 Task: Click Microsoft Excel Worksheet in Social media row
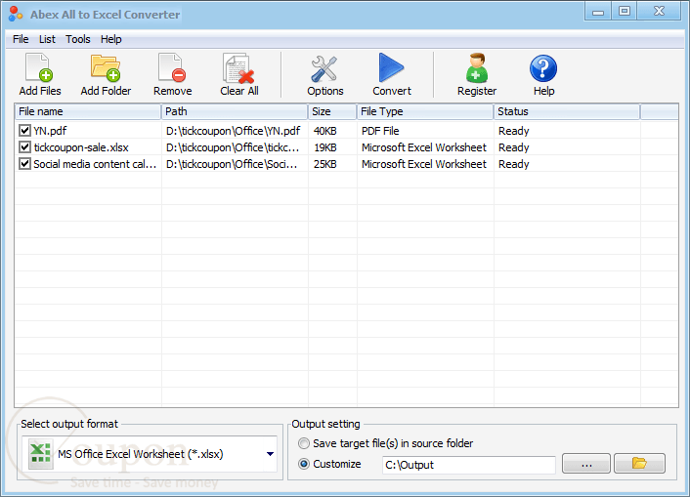(x=424, y=164)
